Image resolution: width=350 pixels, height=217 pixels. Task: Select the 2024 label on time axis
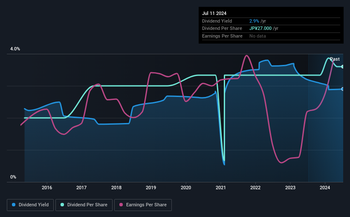coord(325,188)
